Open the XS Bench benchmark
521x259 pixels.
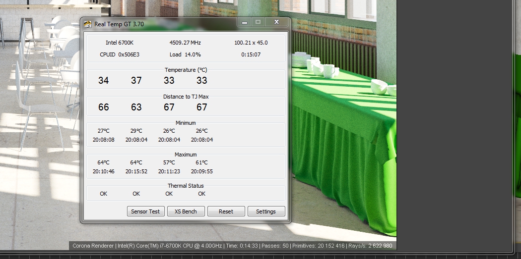pos(186,211)
